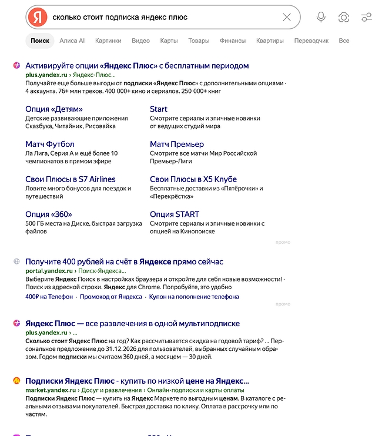Viewport: 382px width, 436px height.
Task: Open the Промокод от Яндекса link
Action: [x=111, y=297]
